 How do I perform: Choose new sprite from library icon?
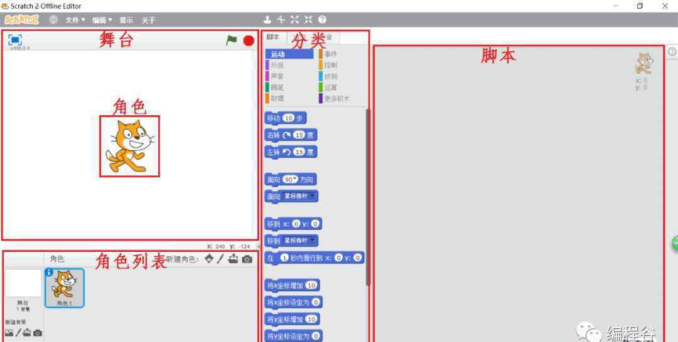pos(209,258)
